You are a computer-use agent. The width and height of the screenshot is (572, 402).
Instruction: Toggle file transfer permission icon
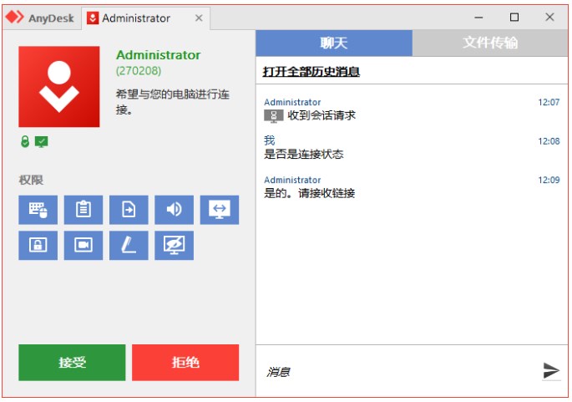tap(129, 210)
